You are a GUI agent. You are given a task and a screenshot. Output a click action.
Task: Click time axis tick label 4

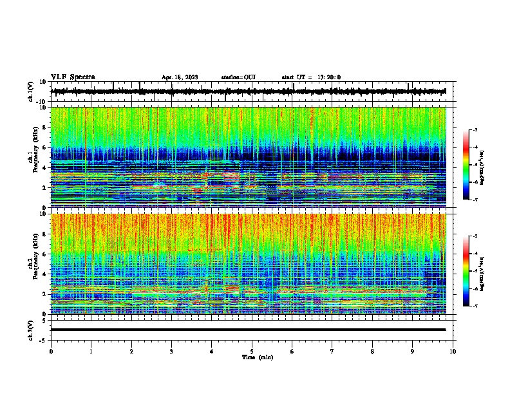click(x=212, y=352)
